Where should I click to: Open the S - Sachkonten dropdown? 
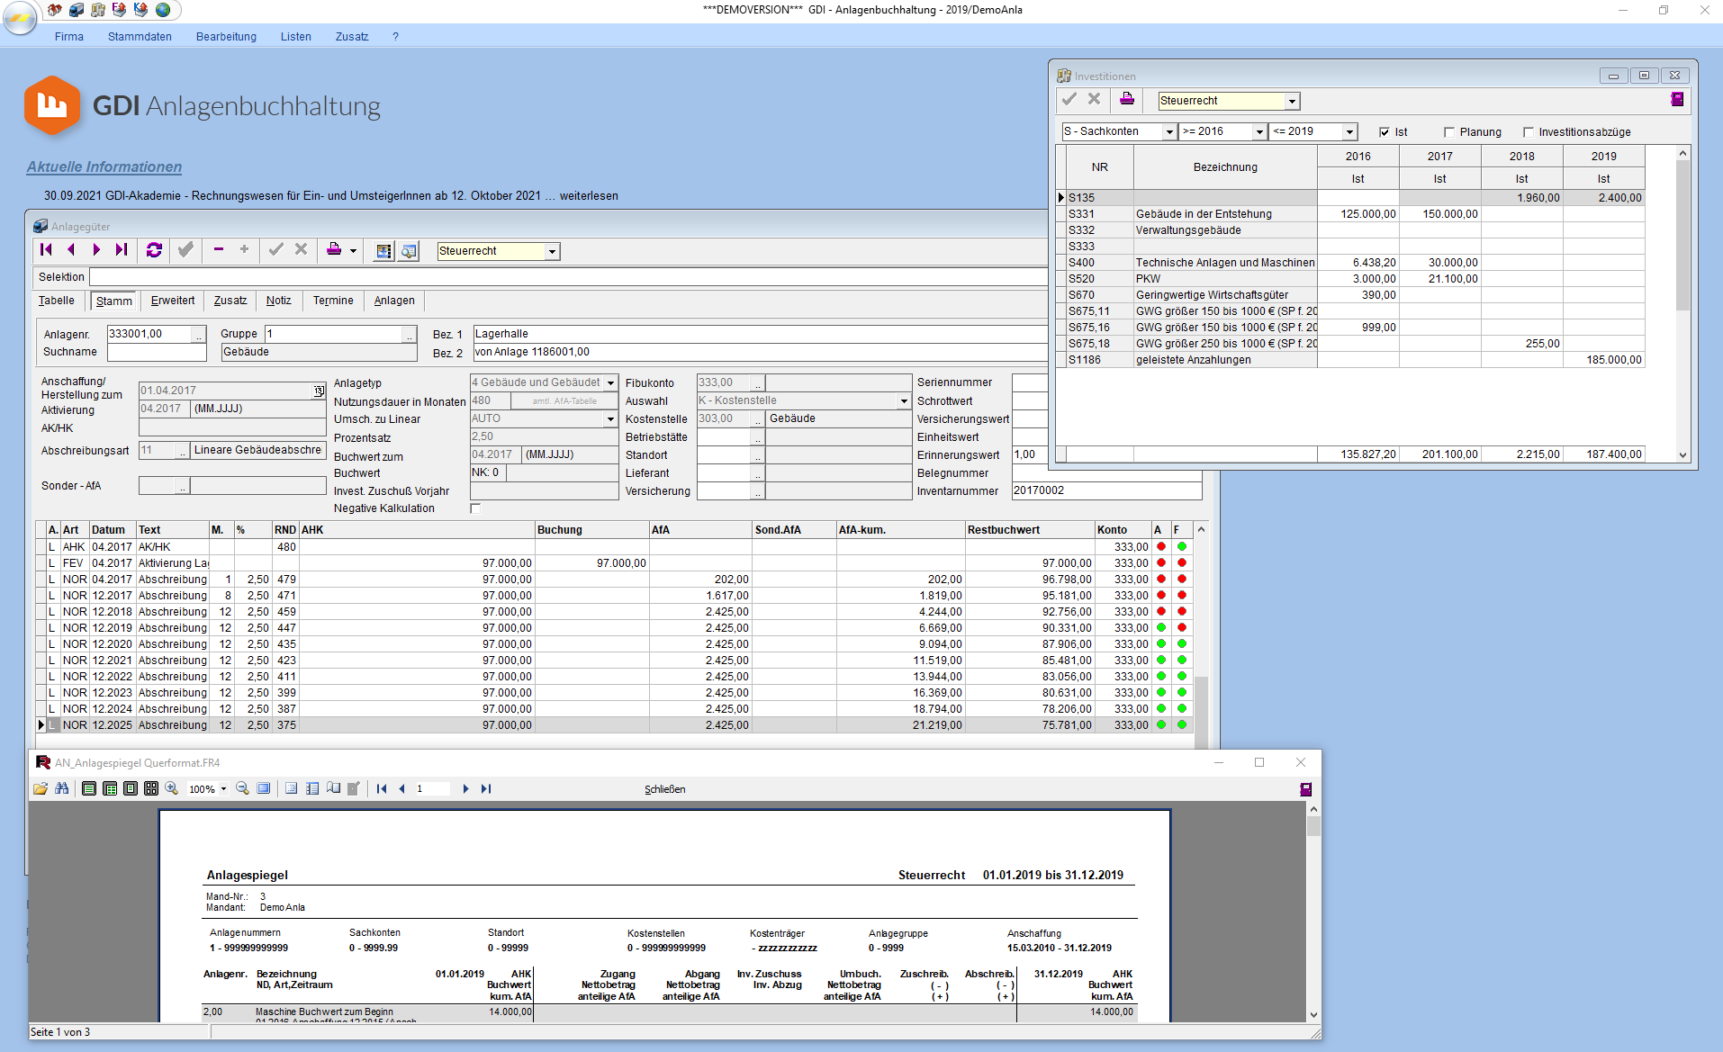(1168, 132)
